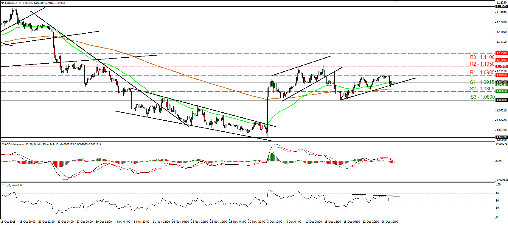This screenshot has width=508, height=225.
Task: Select the R3 - 1.1100 resistance label
Action: [x=482, y=57]
